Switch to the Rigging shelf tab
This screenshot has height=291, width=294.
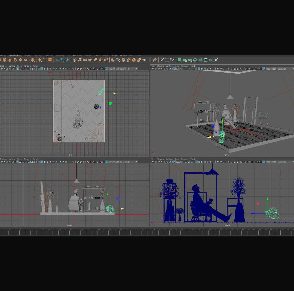coord(38,56)
